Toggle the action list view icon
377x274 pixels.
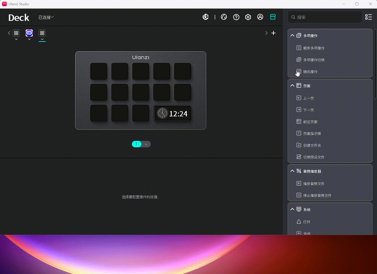(x=368, y=17)
